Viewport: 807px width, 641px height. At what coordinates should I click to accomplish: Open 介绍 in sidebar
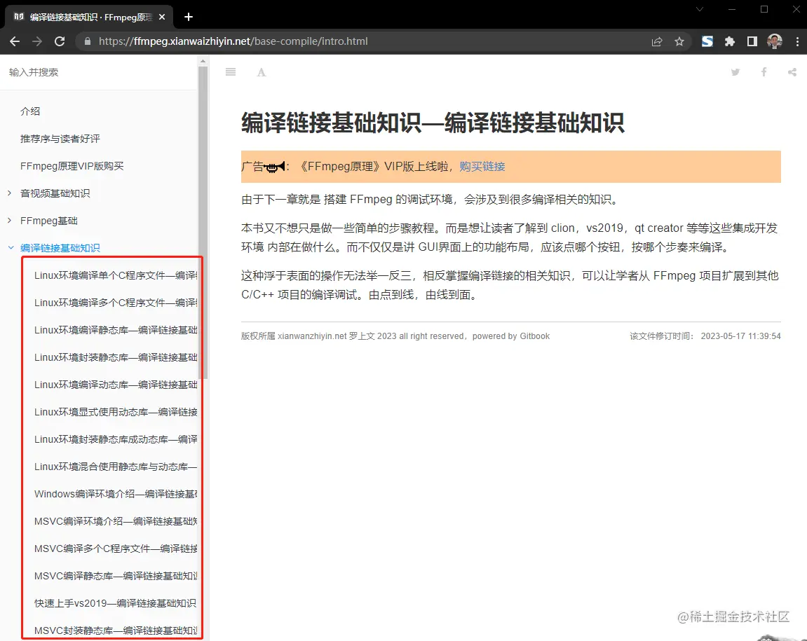tap(30, 111)
